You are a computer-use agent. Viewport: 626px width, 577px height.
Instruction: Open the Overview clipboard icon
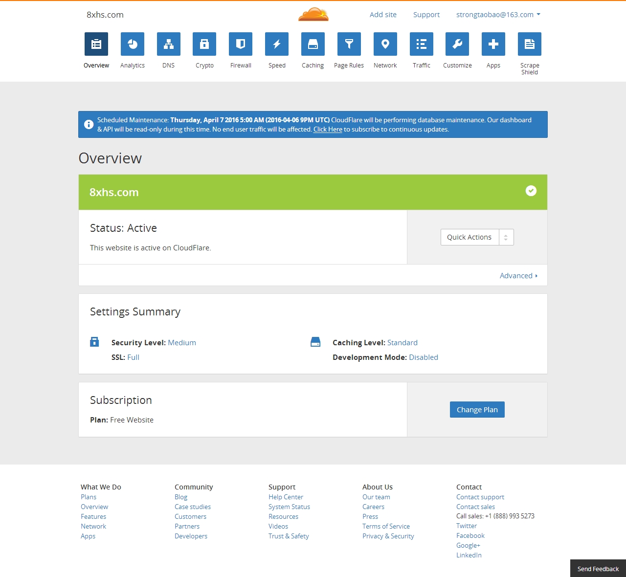pyautogui.click(x=96, y=44)
